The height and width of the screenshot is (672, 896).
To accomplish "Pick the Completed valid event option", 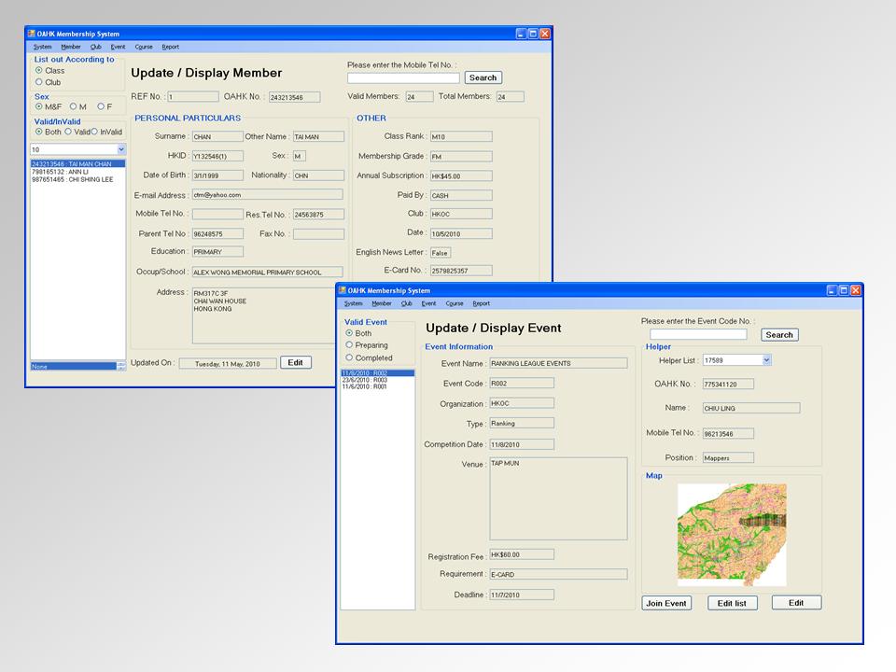I will point(349,357).
